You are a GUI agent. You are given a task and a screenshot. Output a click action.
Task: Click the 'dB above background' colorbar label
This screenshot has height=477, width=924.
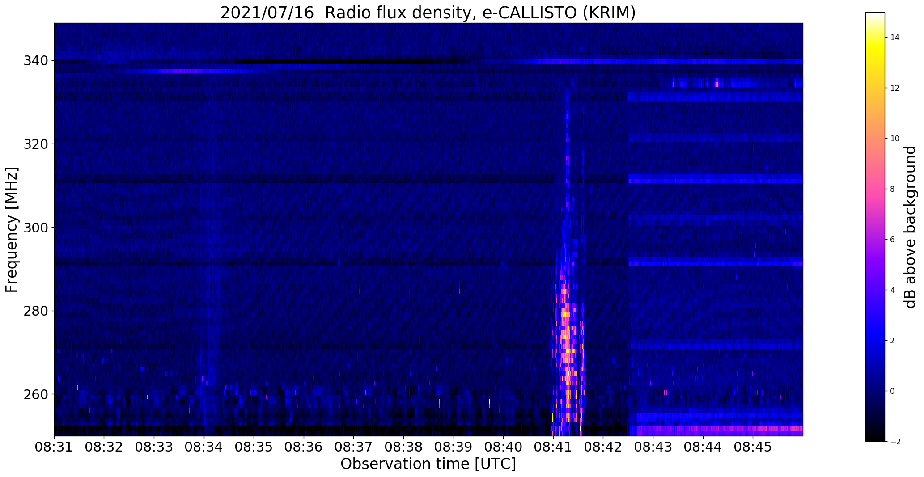click(x=910, y=227)
